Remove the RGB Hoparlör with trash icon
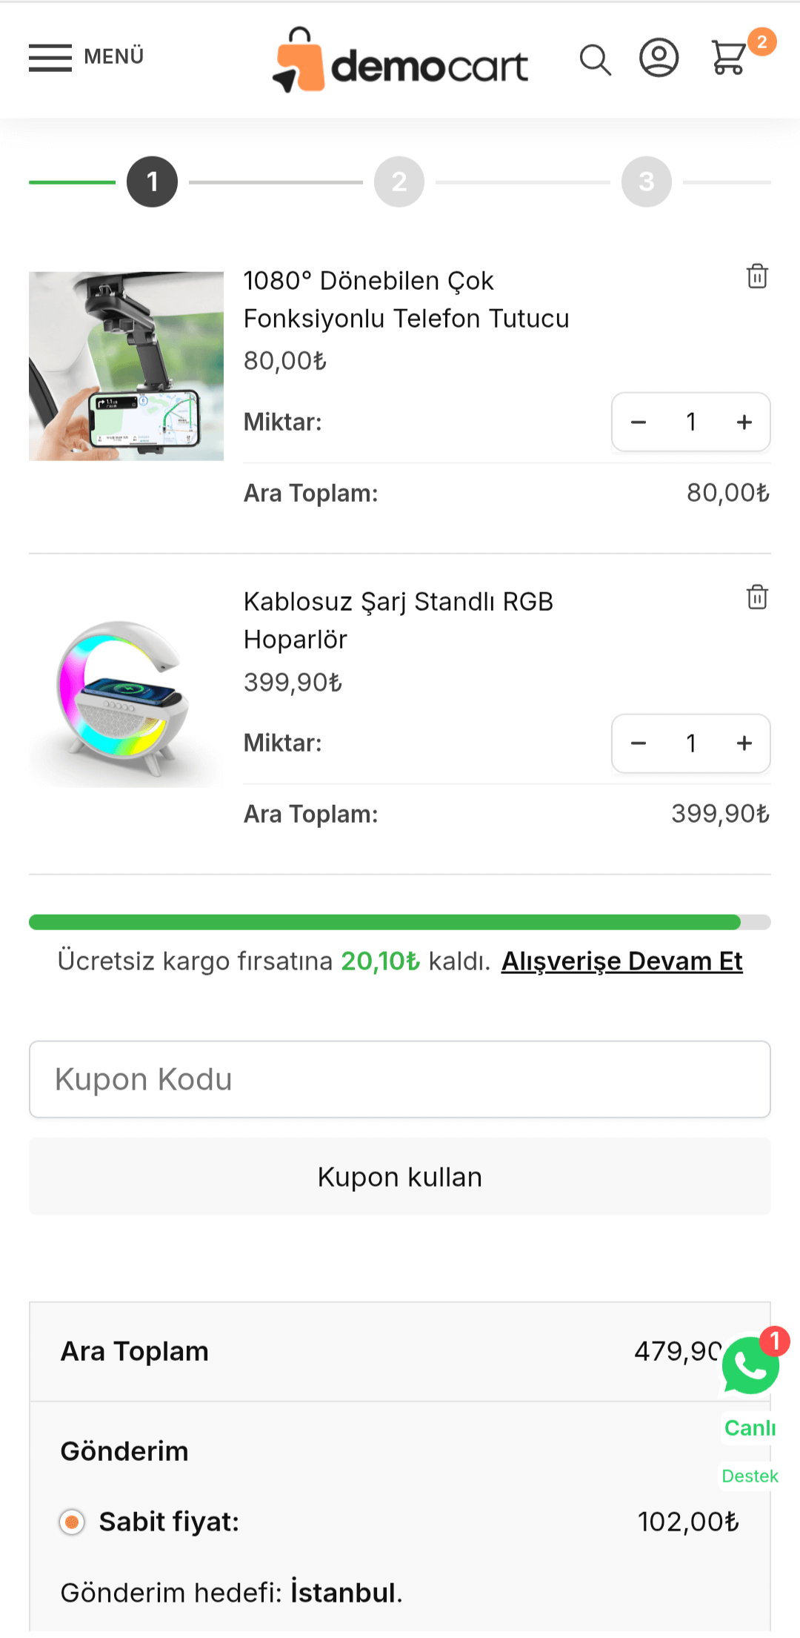The height and width of the screenshot is (1638, 800). point(756,597)
